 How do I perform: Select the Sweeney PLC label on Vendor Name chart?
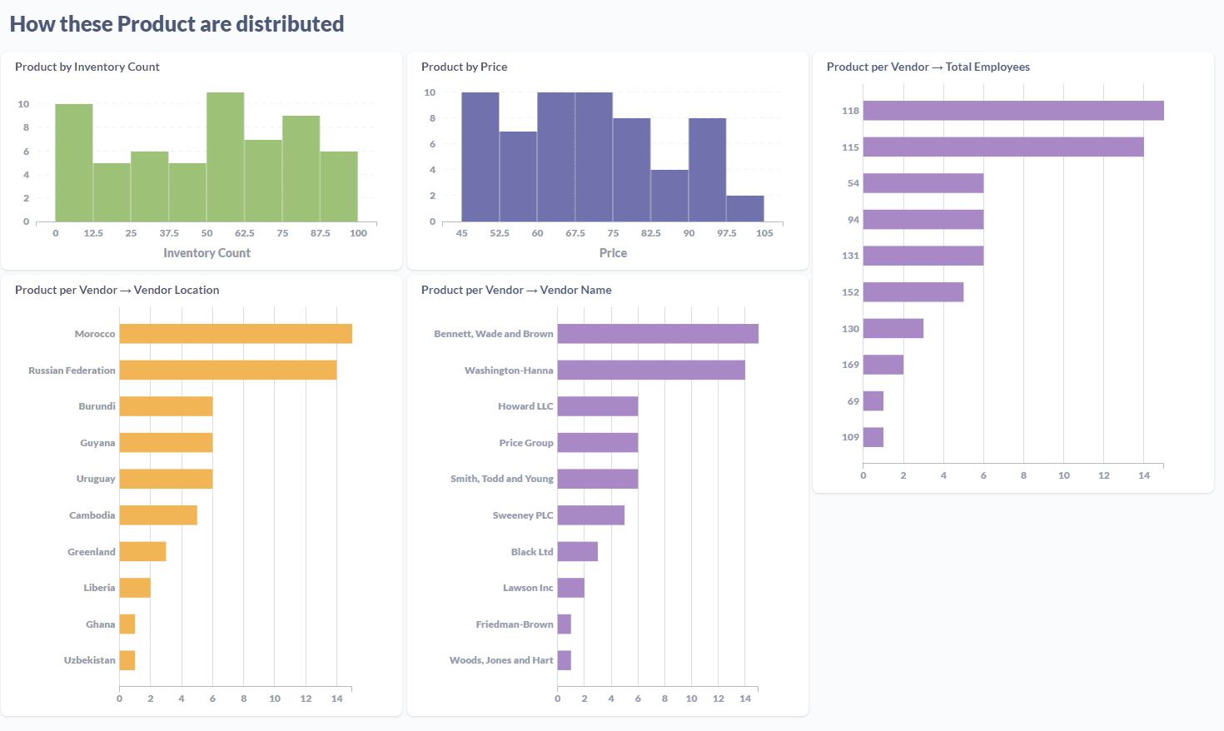point(524,515)
